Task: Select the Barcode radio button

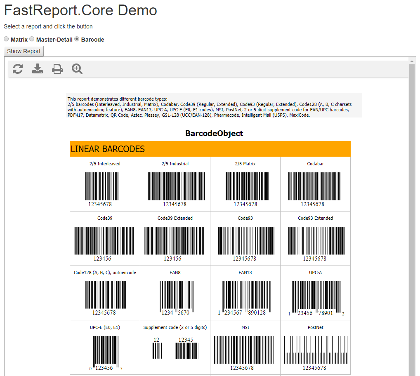Action: 77,39
